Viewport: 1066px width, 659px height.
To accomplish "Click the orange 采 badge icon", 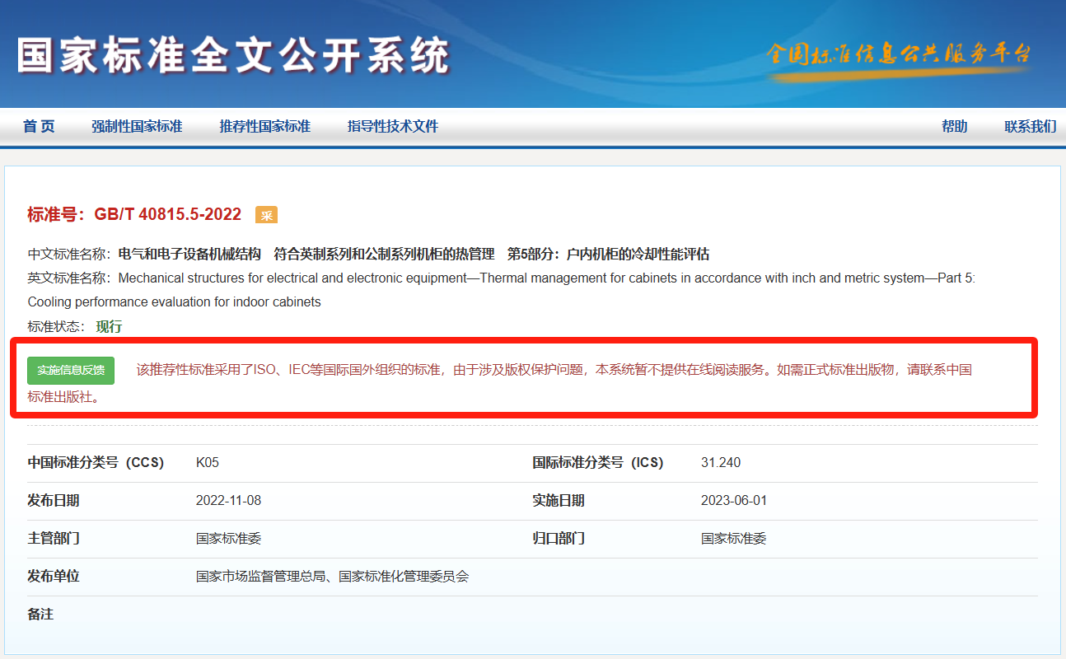I will pyautogui.click(x=266, y=215).
